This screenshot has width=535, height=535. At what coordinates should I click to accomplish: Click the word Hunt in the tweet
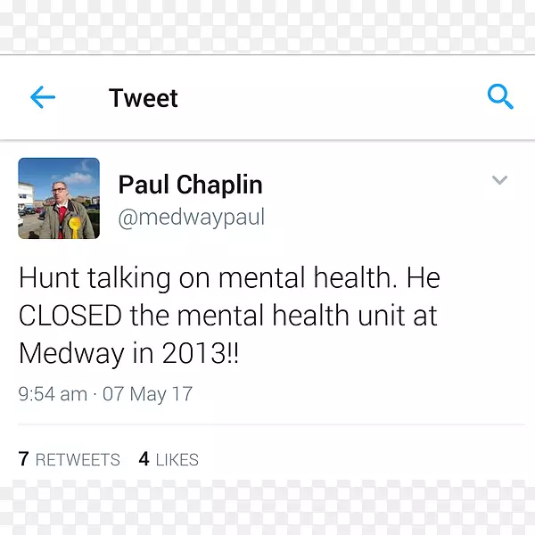point(49,277)
